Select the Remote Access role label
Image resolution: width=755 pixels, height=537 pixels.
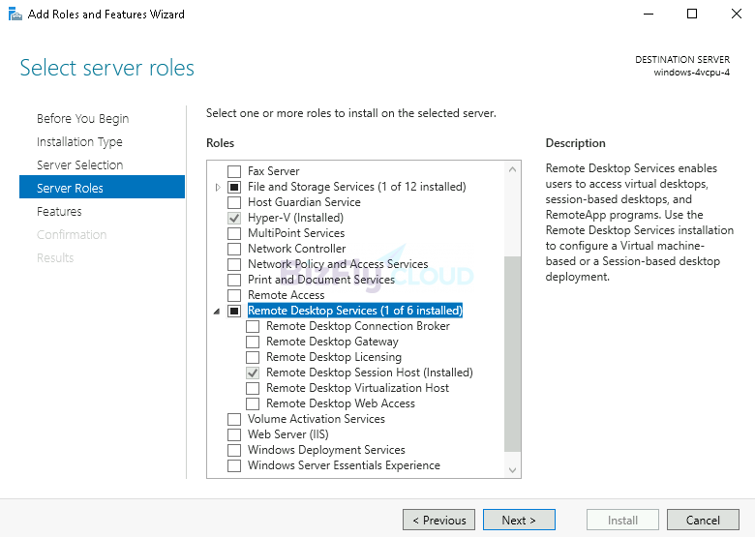pyautogui.click(x=286, y=295)
